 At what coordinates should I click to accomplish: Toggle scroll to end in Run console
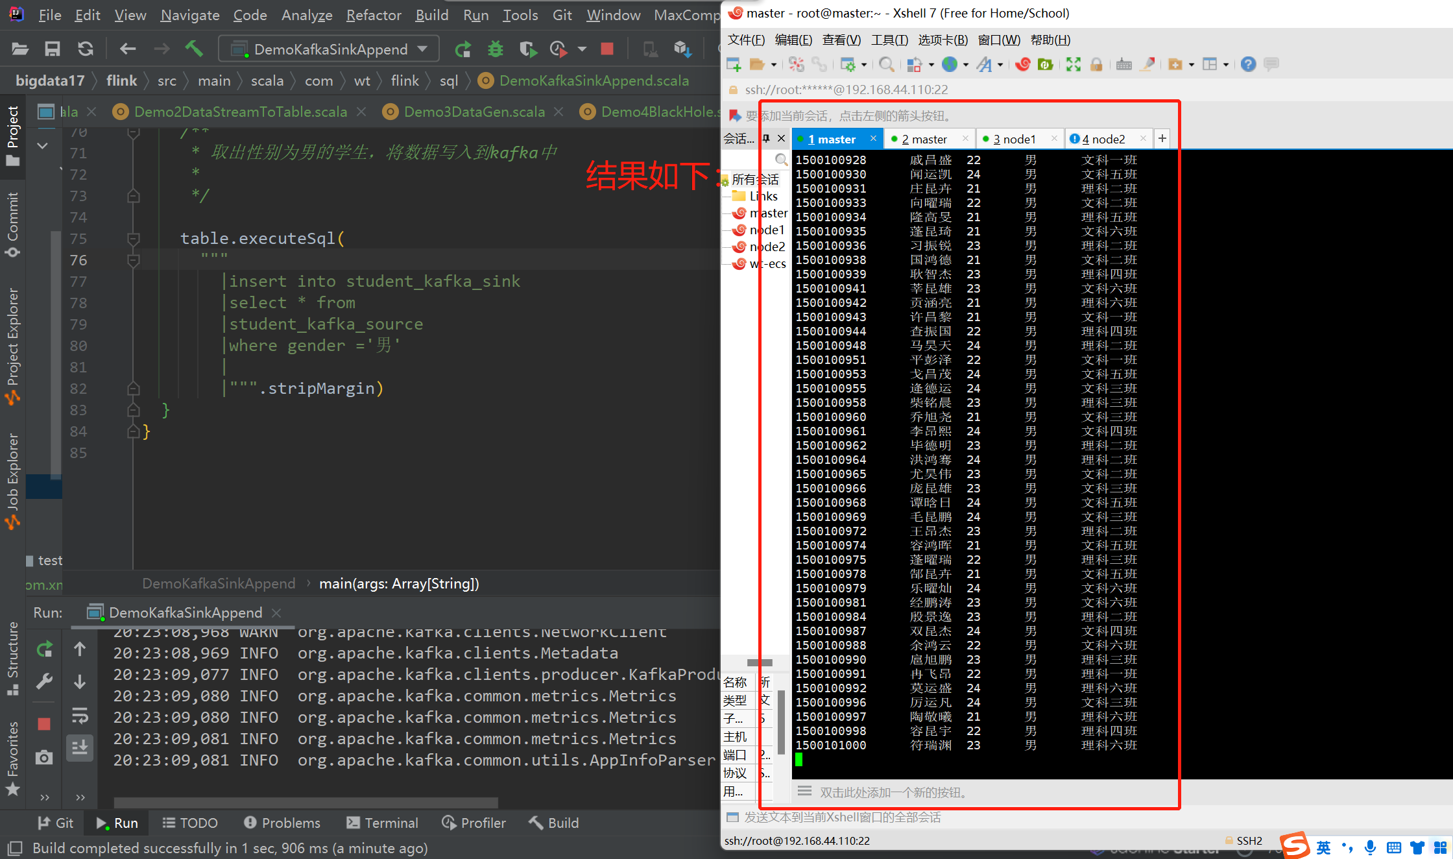(x=80, y=748)
